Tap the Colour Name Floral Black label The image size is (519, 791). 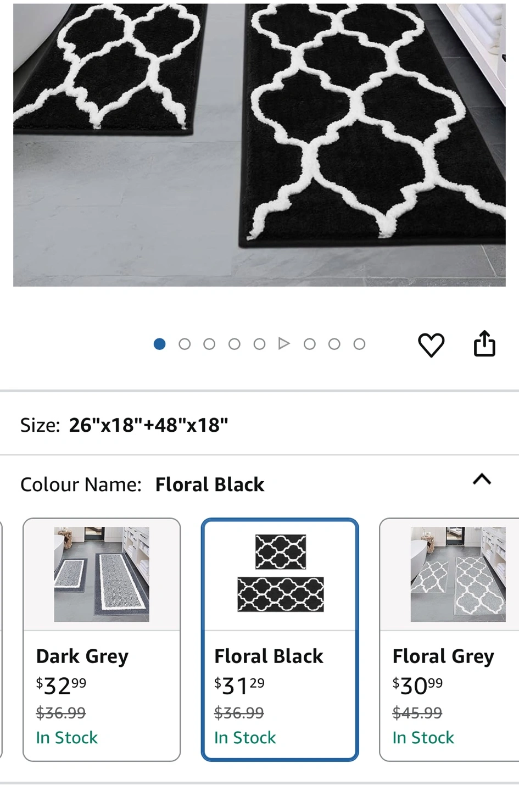(x=142, y=484)
